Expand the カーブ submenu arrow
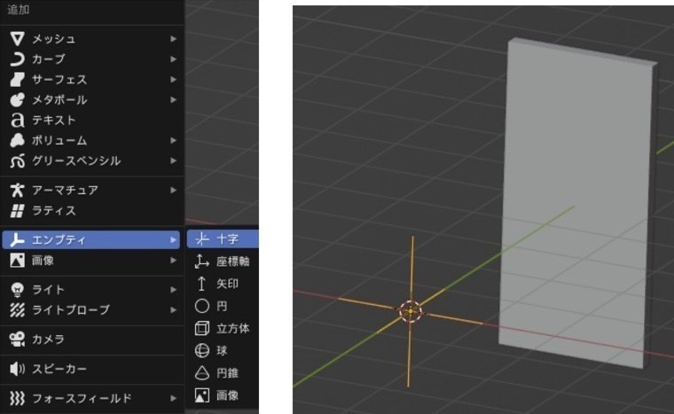The height and width of the screenshot is (414, 674). [x=173, y=59]
